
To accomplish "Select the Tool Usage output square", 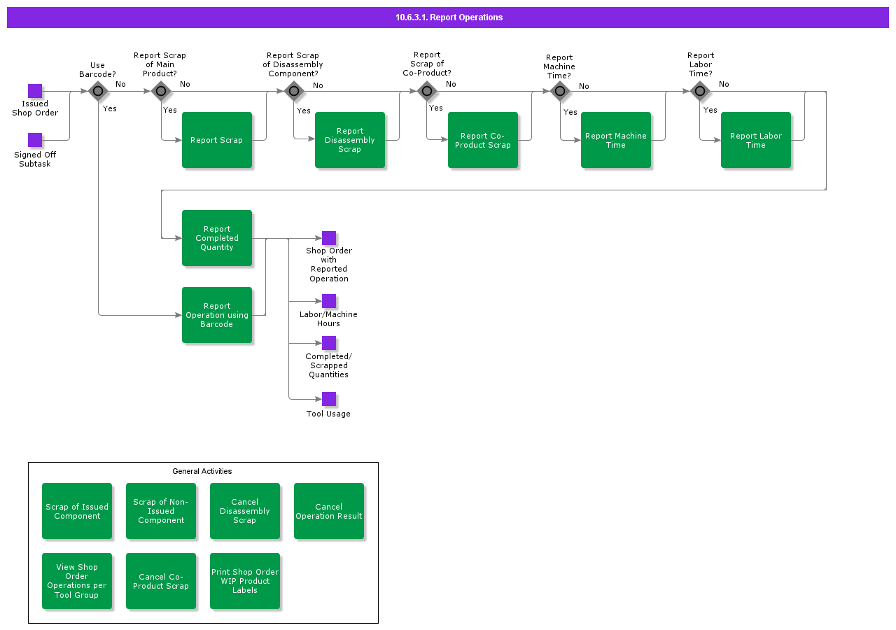I will [x=329, y=399].
